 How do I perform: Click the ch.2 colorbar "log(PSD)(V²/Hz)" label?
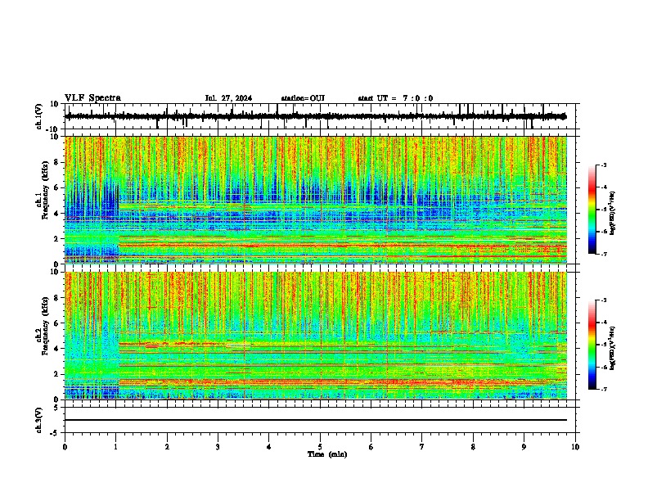613,348
